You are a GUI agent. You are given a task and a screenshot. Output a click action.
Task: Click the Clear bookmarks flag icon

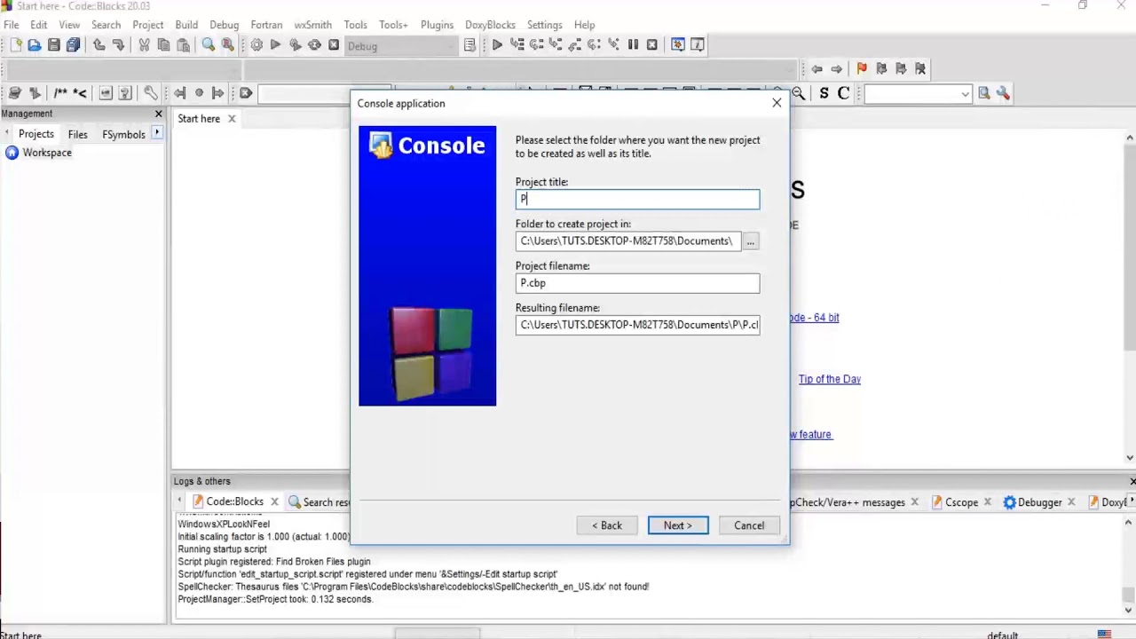920,68
